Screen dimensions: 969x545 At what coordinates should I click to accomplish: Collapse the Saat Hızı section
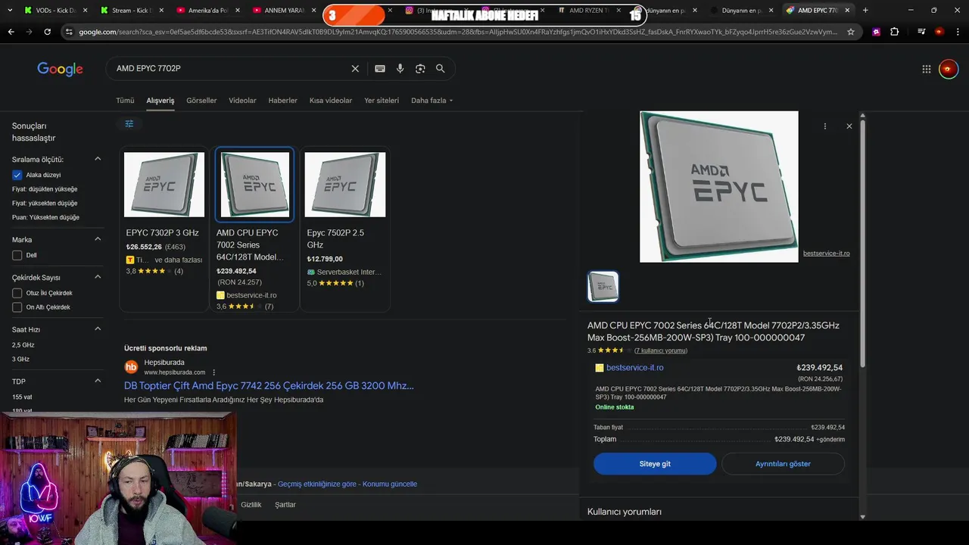click(98, 329)
